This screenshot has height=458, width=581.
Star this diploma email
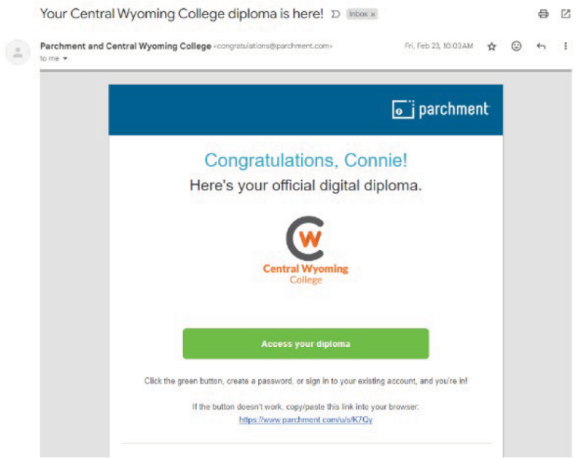(x=492, y=46)
